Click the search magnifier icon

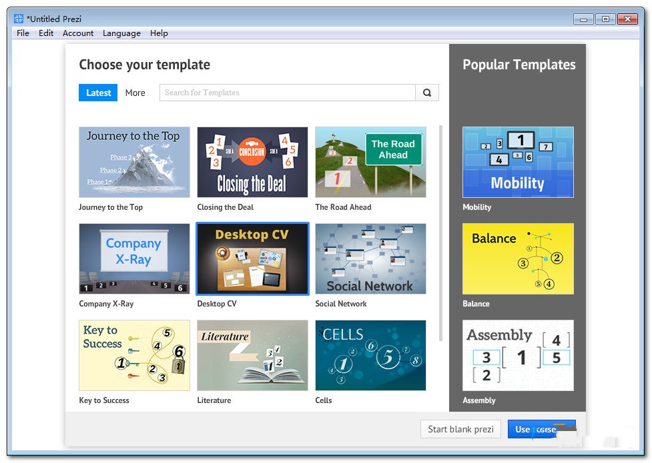(x=427, y=93)
